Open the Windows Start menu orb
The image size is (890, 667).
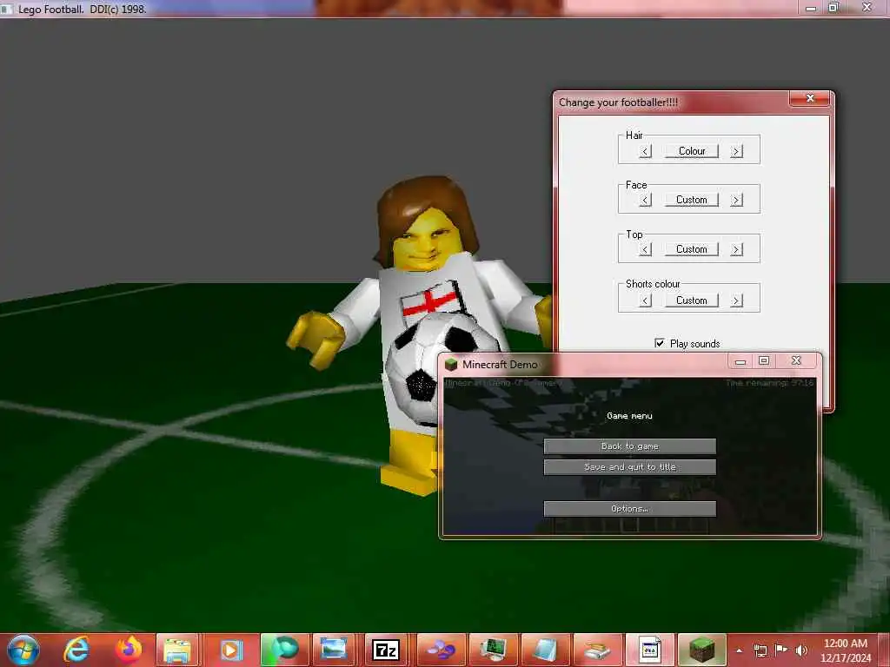click(23, 650)
